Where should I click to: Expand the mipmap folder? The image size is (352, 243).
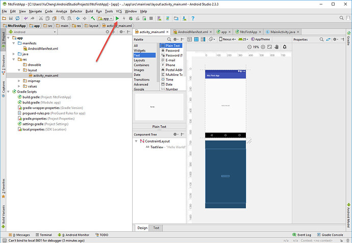19,81
